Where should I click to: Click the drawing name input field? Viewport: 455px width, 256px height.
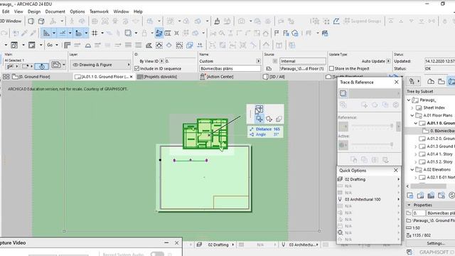tap(230, 68)
